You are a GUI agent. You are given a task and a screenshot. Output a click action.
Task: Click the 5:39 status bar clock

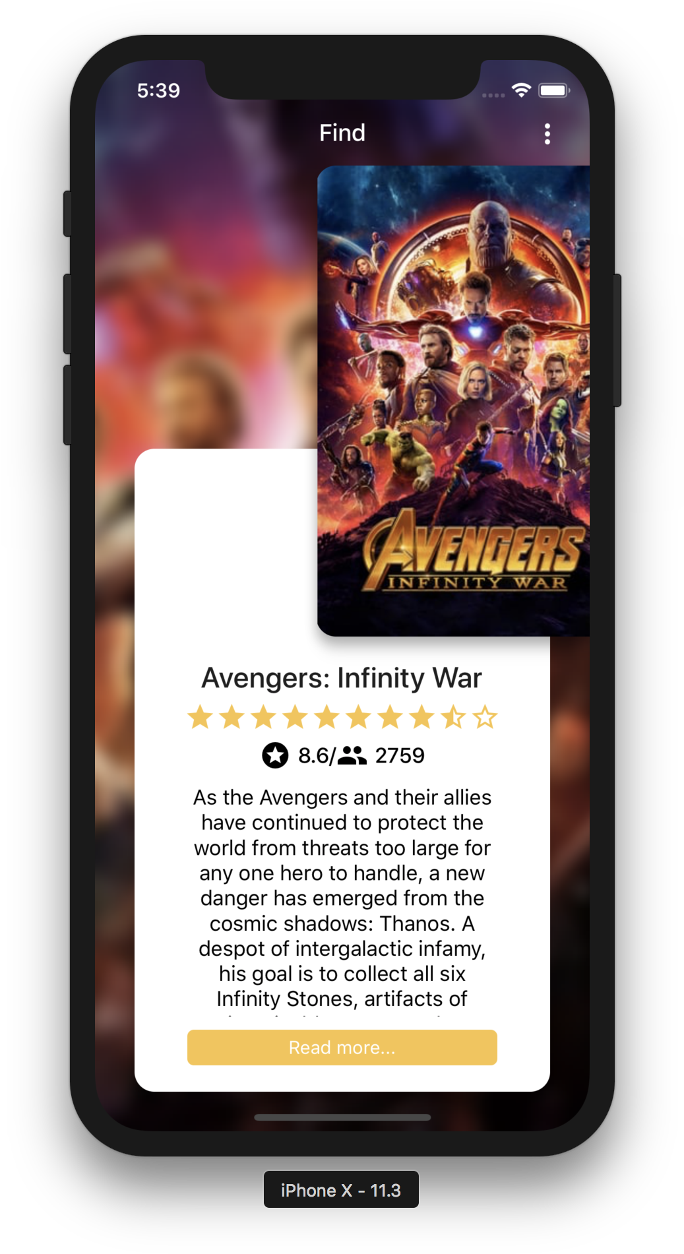[x=158, y=90]
